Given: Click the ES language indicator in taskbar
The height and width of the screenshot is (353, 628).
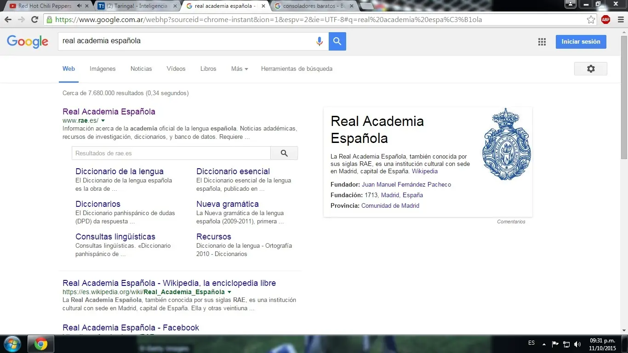Looking at the screenshot, I should pos(531,343).
